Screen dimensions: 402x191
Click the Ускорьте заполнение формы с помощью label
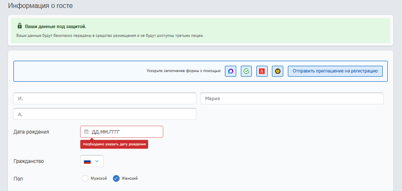point(183,71)
